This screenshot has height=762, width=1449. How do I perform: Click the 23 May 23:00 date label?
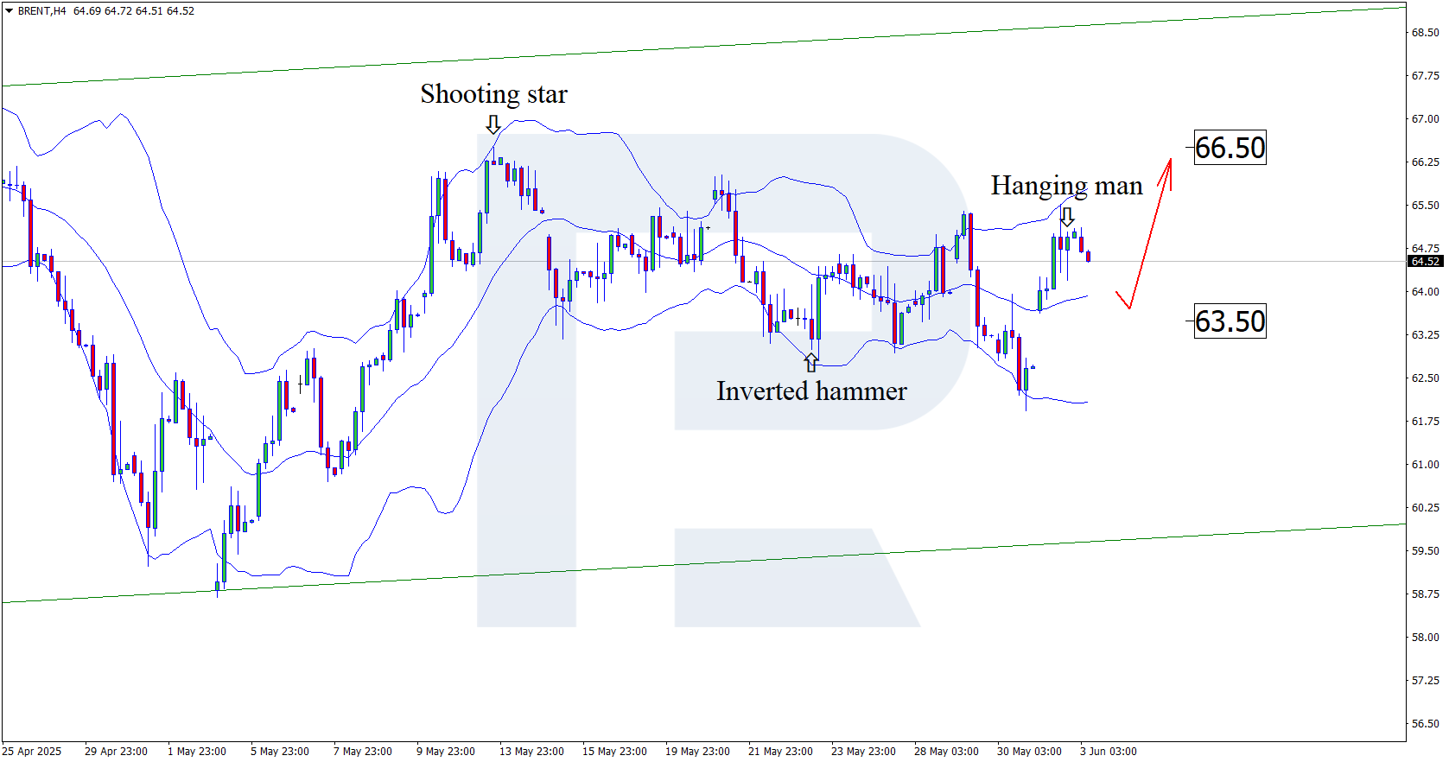click(x=863, y=752)
